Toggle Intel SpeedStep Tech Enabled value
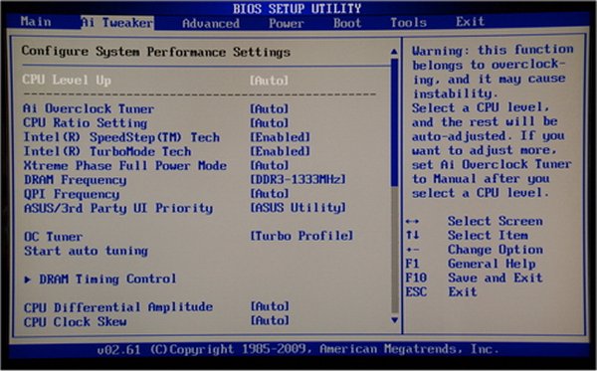The height and width of the screenshot is (371, 597). (280, 137)
